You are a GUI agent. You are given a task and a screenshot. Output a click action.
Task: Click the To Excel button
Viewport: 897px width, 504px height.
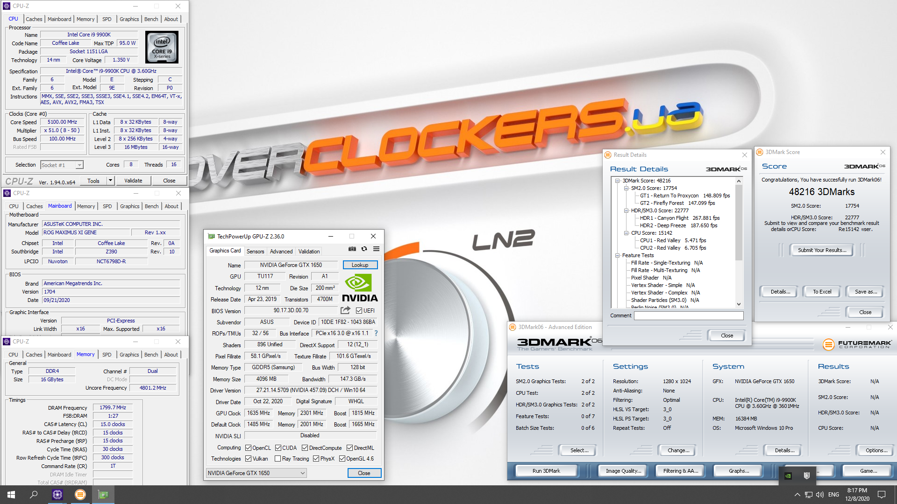822,292
